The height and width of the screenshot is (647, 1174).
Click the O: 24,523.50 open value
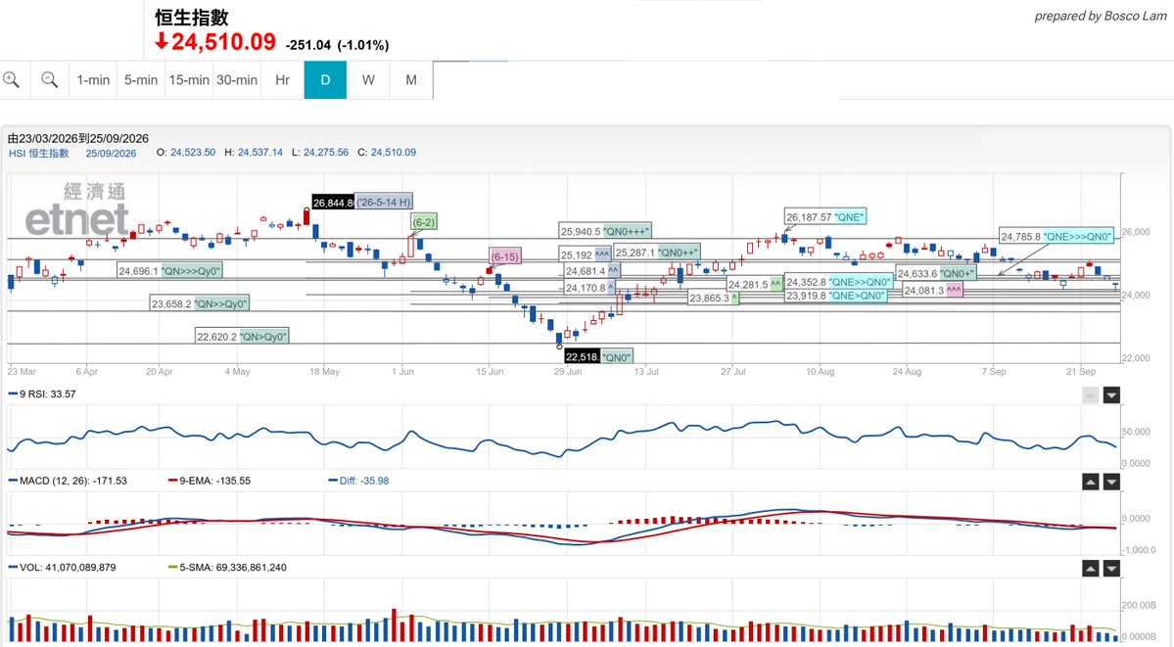[186, 152]
